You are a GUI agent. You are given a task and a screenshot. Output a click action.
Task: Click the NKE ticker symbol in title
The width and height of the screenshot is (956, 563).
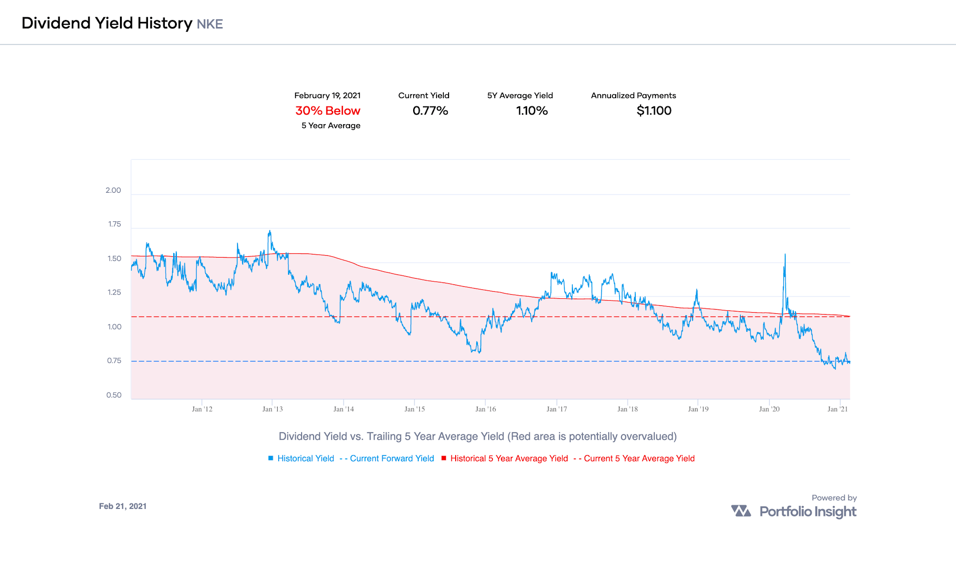click(x=210, y=24)
